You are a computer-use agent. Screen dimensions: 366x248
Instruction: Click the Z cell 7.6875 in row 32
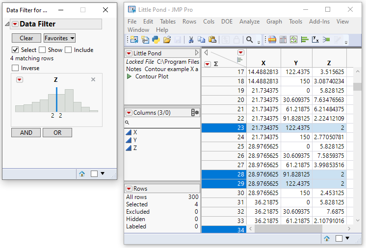click(329, 212)
